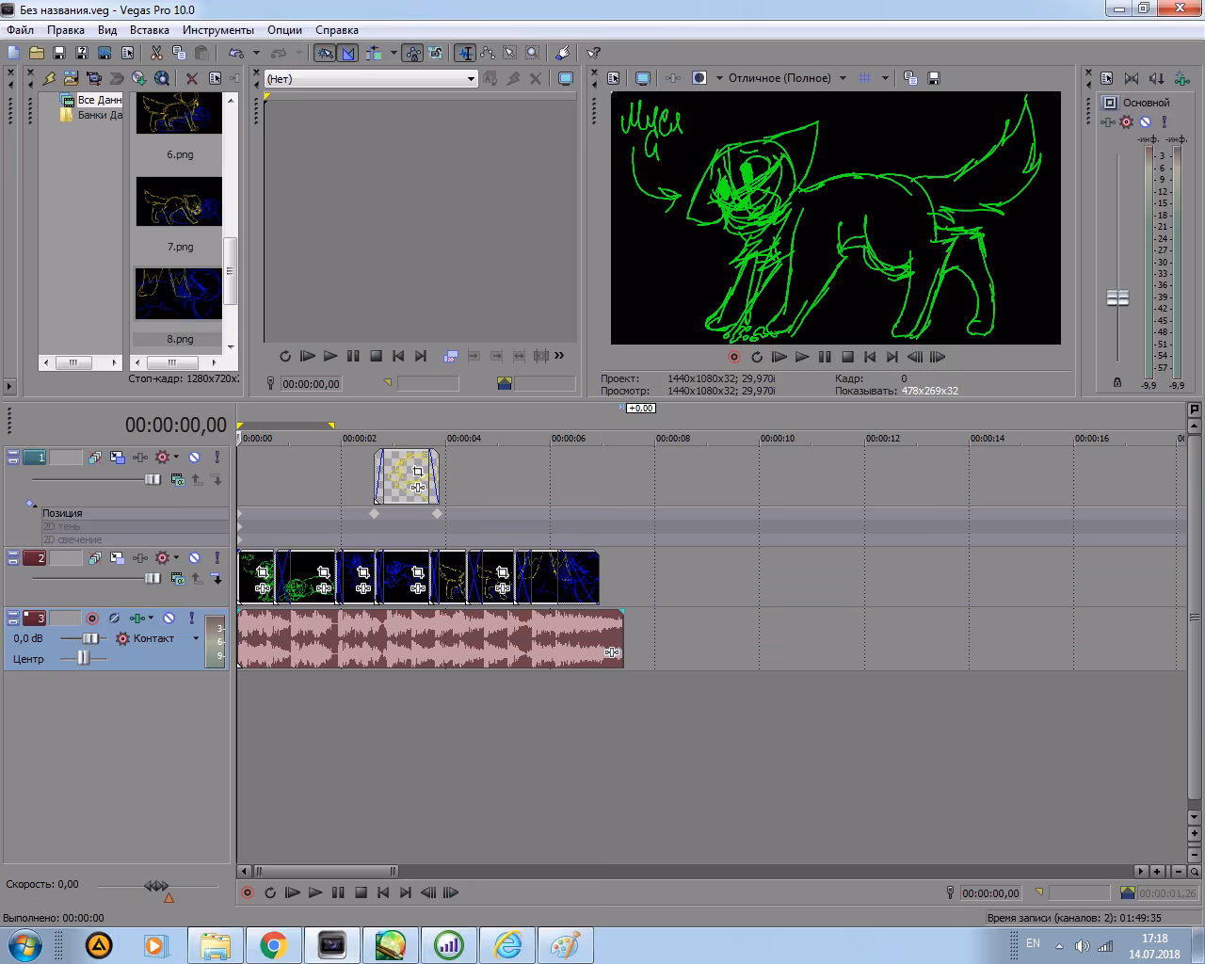Copy preview snapshot to clipboard
The width and height of the screenshot is (1205, 964).
(x=910, y=78)
